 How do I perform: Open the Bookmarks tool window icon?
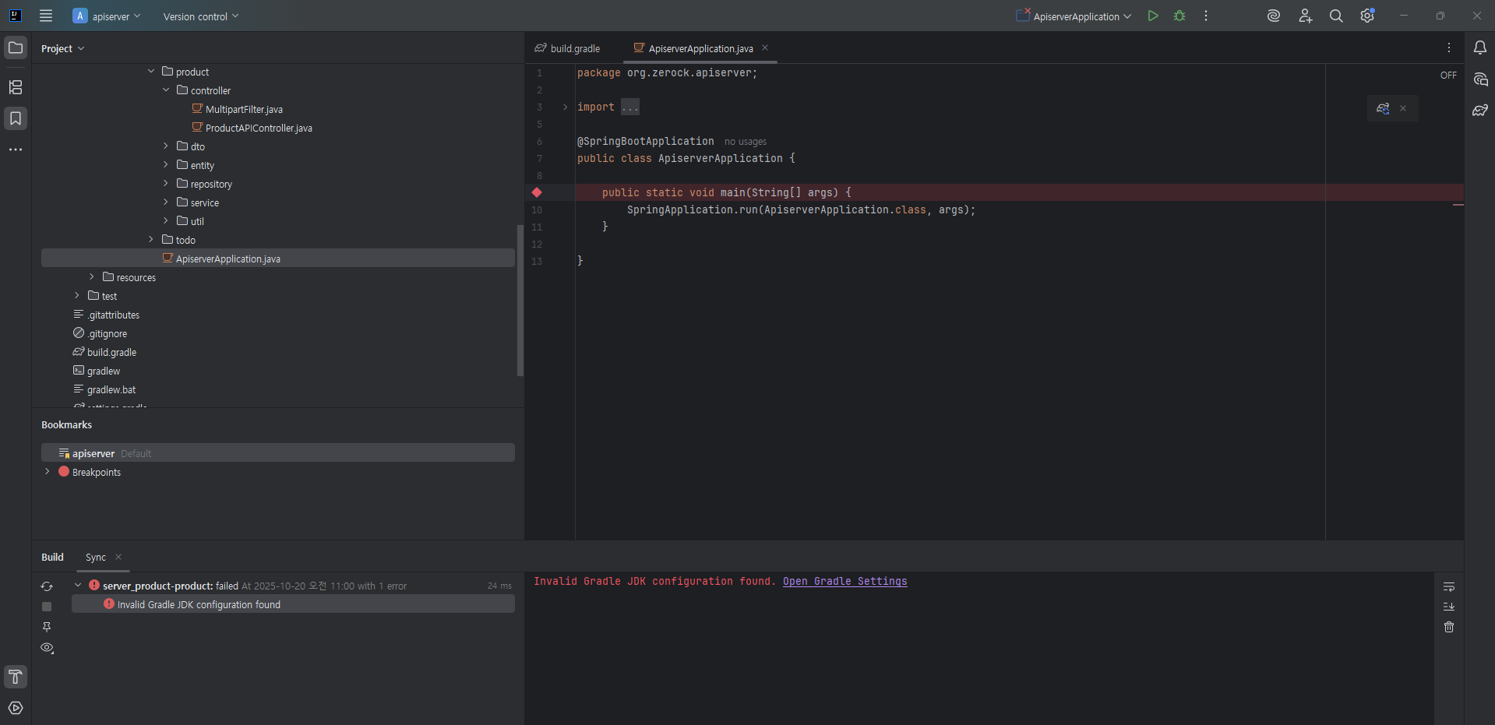[x=16, y=118]
